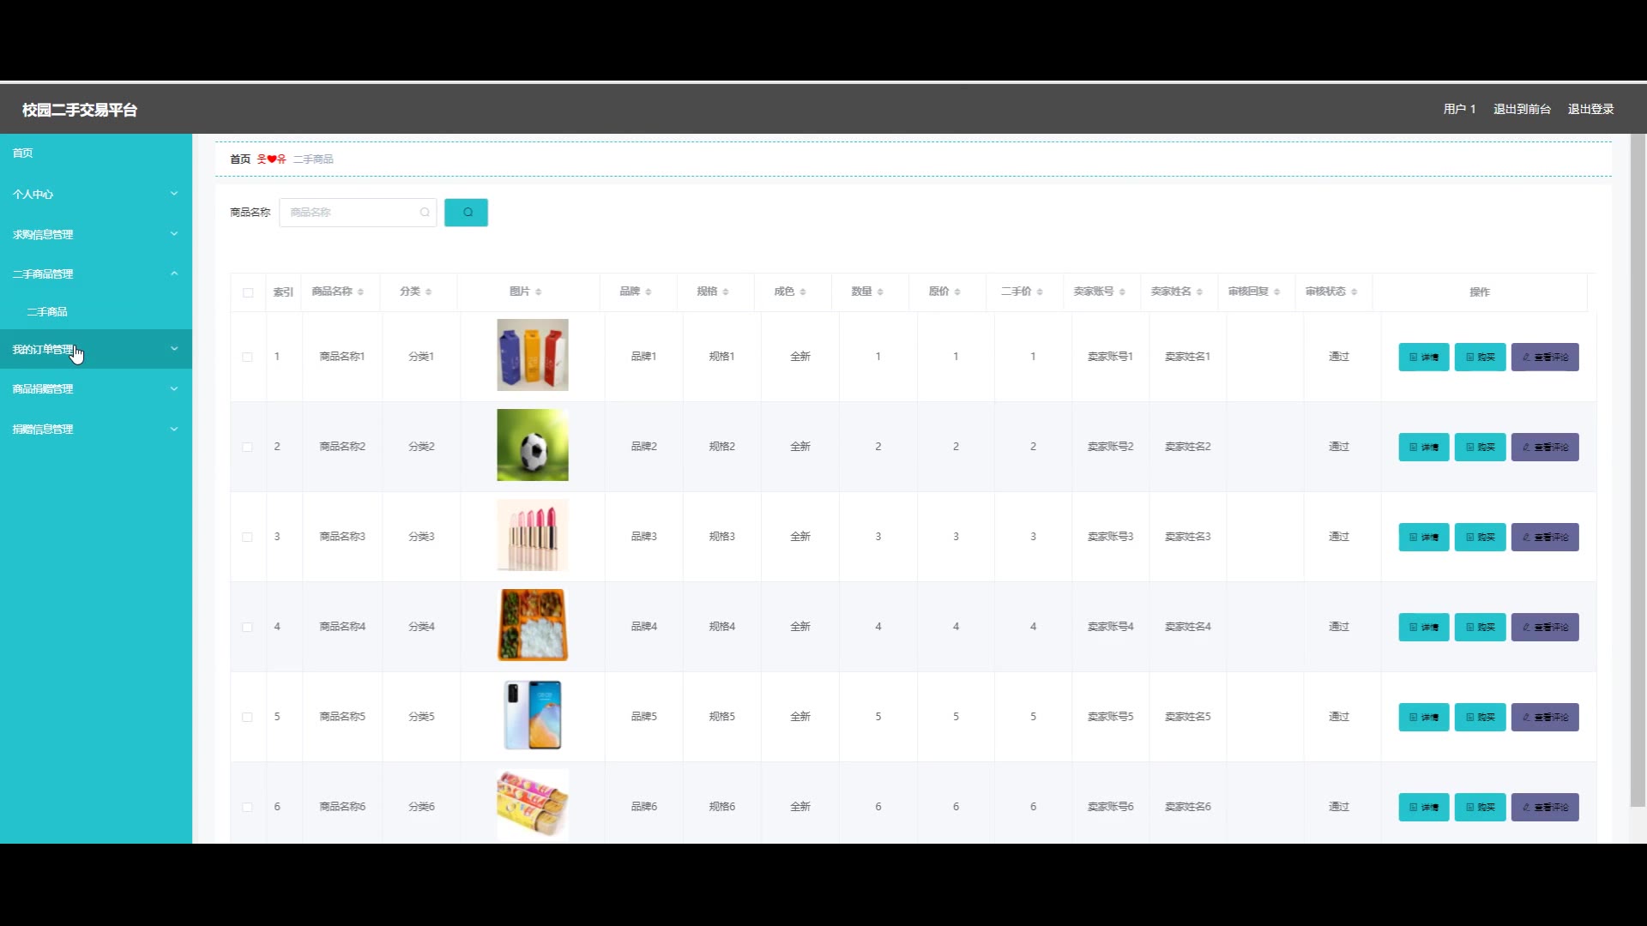Click the 规格2 cell
The height and width of the screenshot is (926, 1647).
coord(721,447)
